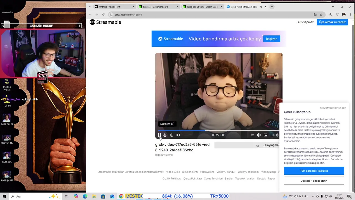Image resolution: width=355 pixels, height=200 pixels.
Task: Open the Video yükle footer link
Action: click(173, 172)
